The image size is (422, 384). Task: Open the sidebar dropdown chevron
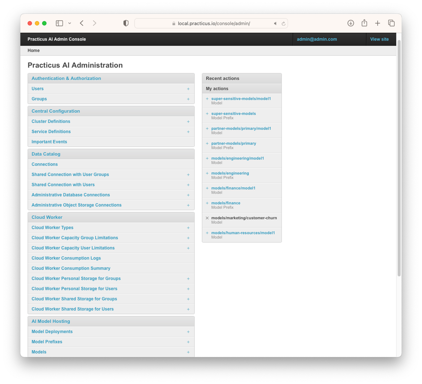(70, 23)
